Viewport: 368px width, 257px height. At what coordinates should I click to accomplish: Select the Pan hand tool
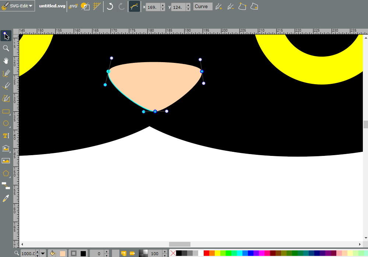[6, 61]
